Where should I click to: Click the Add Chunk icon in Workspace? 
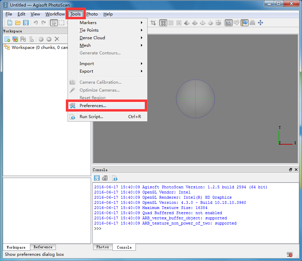pos(7,39)
